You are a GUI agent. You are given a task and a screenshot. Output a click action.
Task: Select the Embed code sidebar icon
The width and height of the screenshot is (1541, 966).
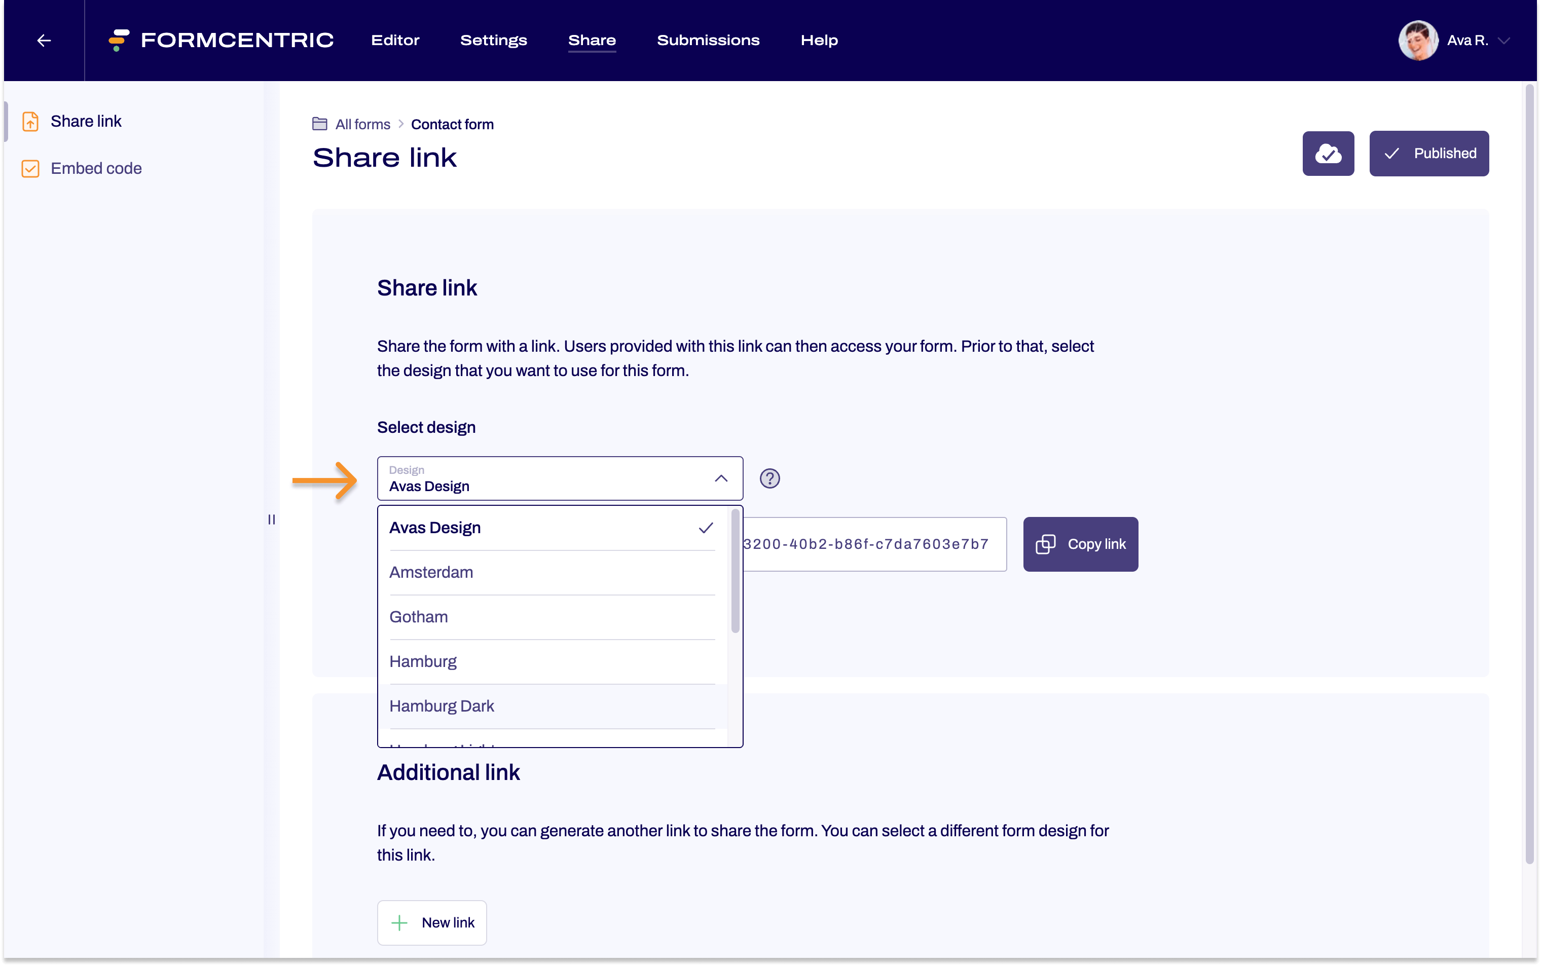pos(30,168)
